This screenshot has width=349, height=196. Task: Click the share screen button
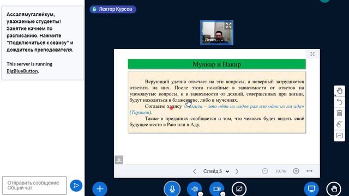[239, 189]
